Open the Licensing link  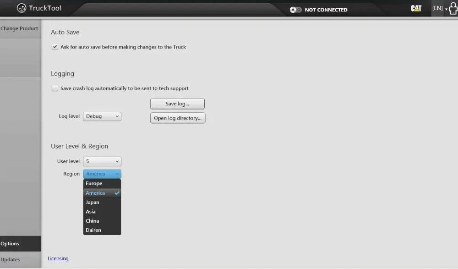[58, 258]
